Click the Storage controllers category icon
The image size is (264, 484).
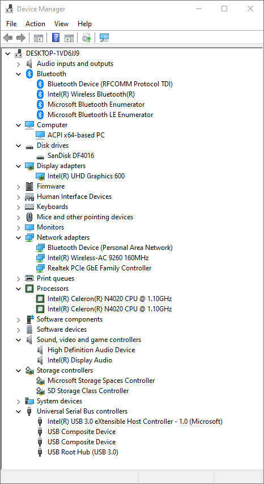click(x=29, y=370)
